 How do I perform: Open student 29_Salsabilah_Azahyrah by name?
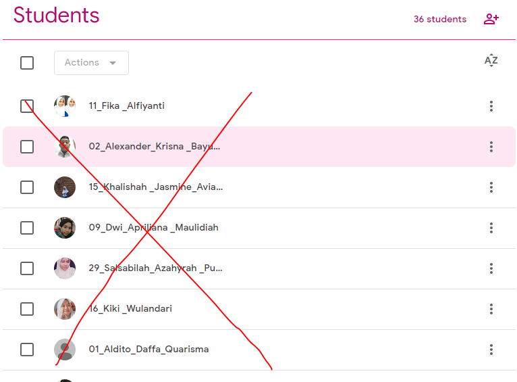click(x=156, y=268)
